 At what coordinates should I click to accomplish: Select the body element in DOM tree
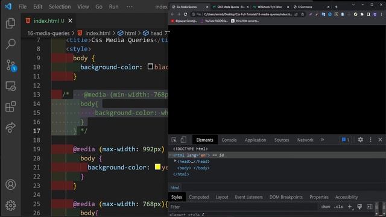pyautogui.click(x=193, y=168)
